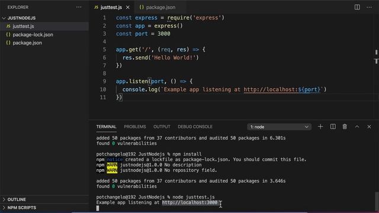Click 'node justtest.js' command in terminal
This screenshot has width=379, height=213.
[194, 197]
